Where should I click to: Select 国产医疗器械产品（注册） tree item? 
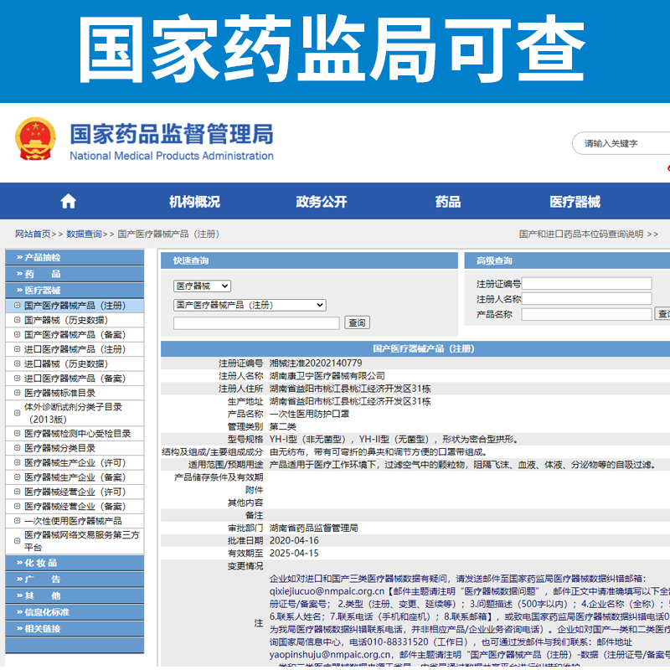coord(75,306)
